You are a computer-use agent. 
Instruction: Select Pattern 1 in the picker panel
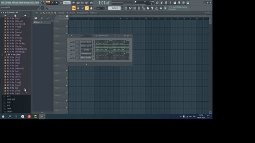pos(42,22)
